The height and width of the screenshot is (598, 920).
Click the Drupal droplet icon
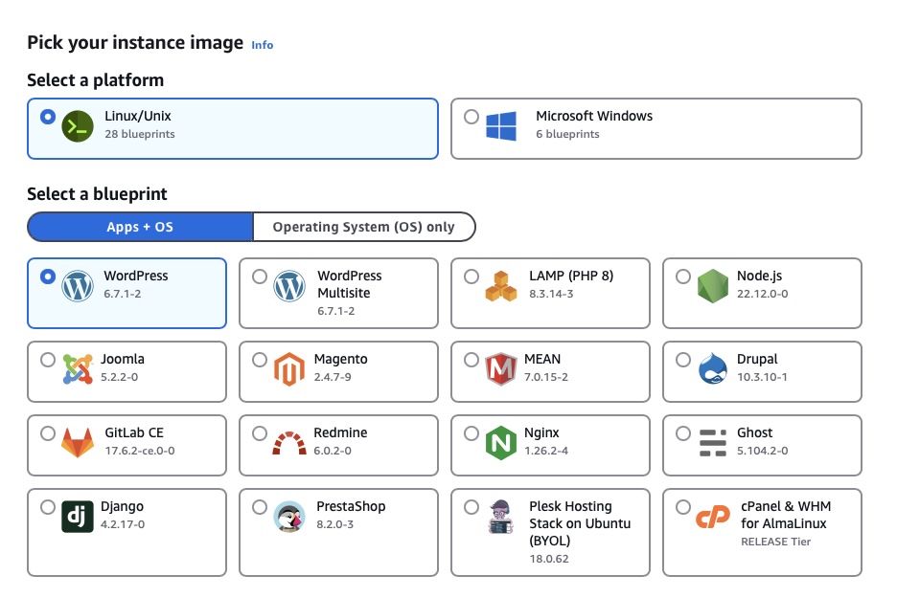click(713, 369)
